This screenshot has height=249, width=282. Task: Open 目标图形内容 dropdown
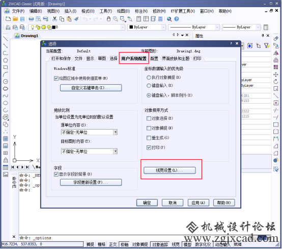115,151
